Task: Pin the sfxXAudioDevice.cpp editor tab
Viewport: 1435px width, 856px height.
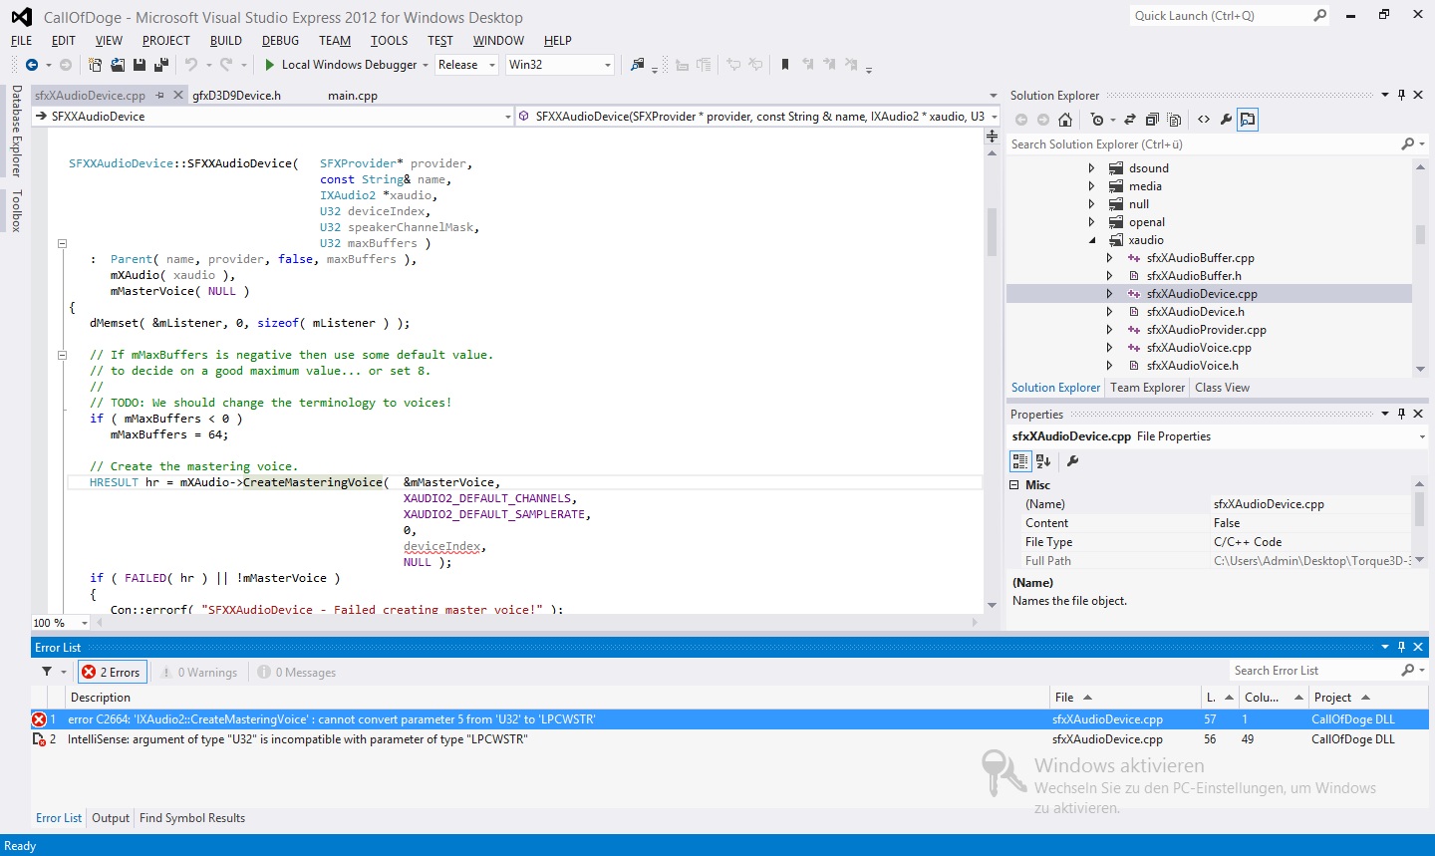Action: pos(158,96)
